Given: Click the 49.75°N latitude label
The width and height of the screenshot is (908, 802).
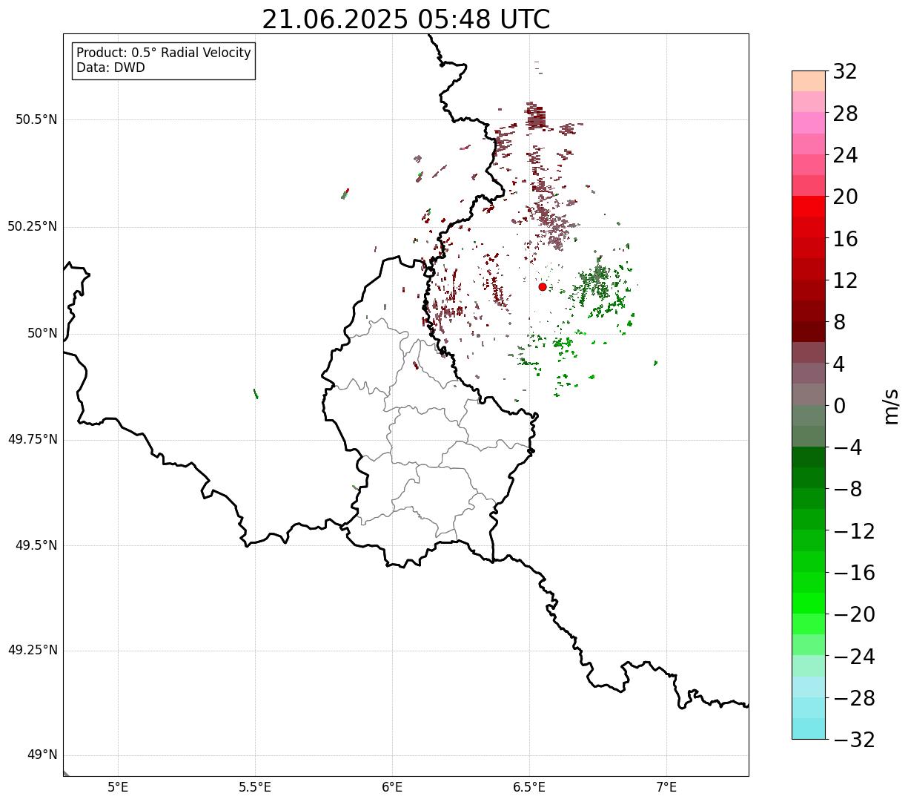Looking at the screenshot, I should [x=33, y=439].
